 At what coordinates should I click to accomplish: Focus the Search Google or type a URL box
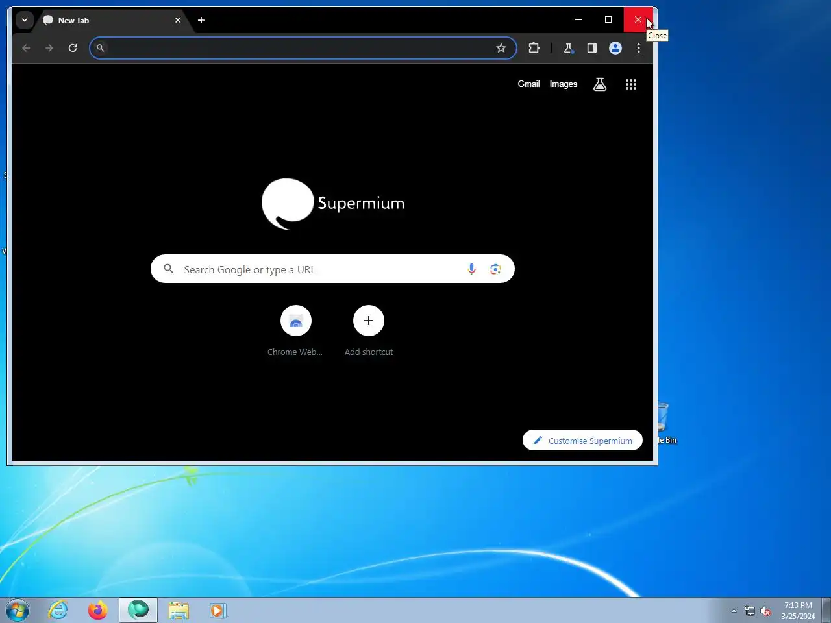332,269
